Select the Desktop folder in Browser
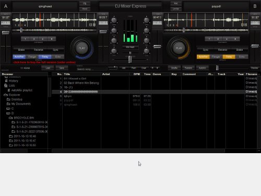The image size is (261, 196). point(17,99)
